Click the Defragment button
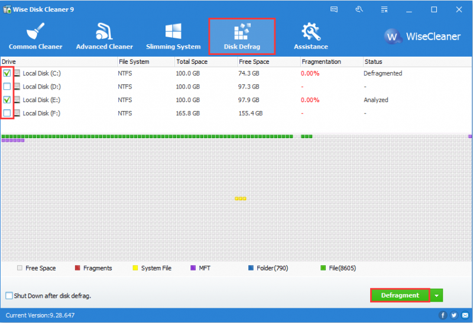 click(400, 295)
